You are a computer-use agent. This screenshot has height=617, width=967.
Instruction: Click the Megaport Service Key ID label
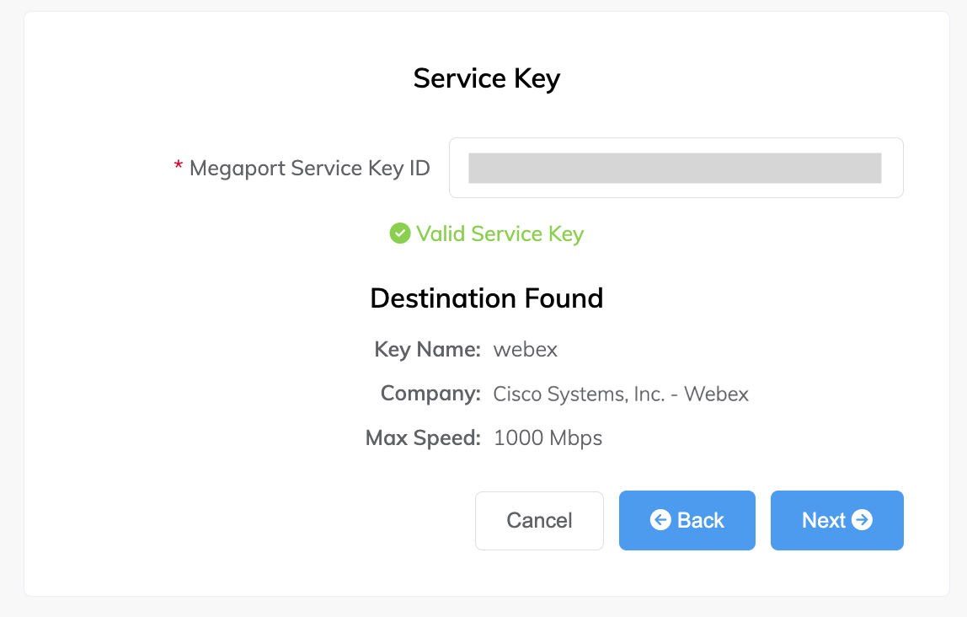[311, 168]
